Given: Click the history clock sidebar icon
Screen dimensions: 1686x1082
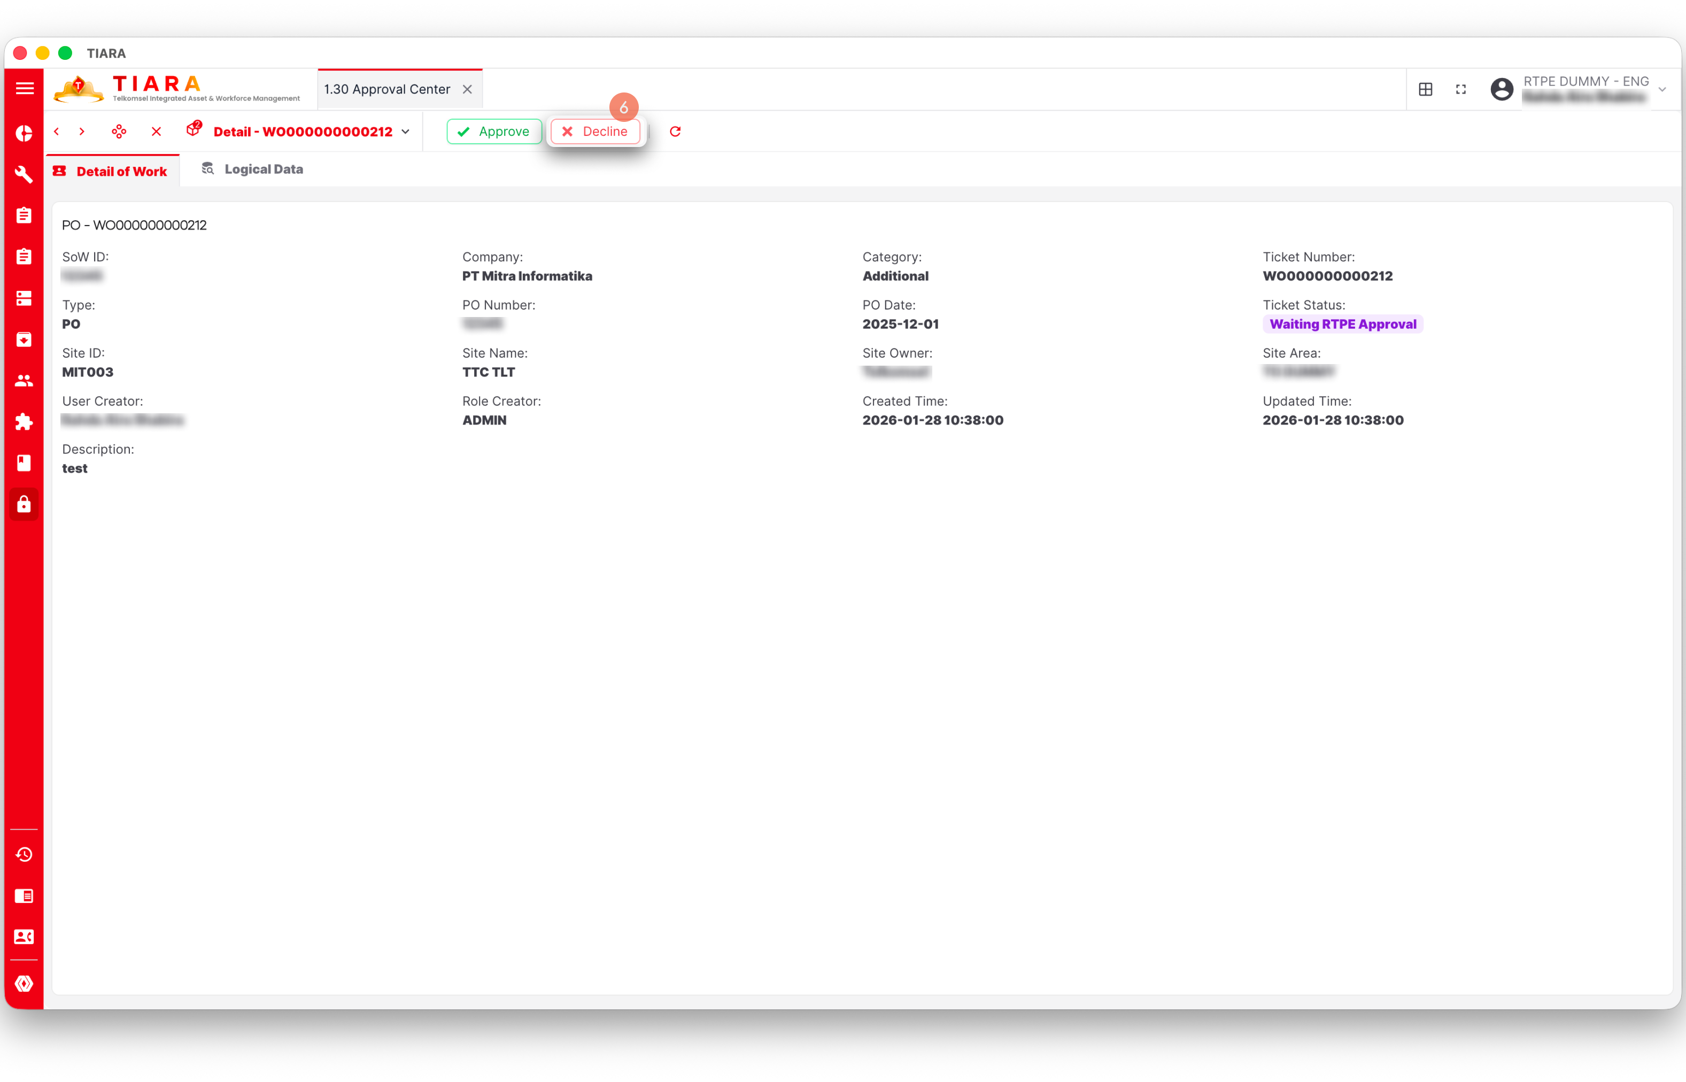Looking at the screenshot, I should (24, 854).
